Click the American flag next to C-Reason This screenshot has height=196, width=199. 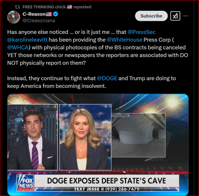click(x=49, y=14)
